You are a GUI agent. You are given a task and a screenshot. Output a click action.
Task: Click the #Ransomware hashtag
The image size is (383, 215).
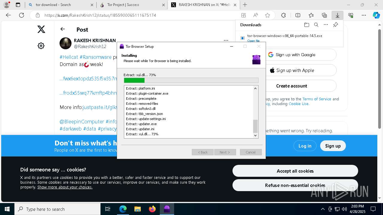[x=95, y=57]
